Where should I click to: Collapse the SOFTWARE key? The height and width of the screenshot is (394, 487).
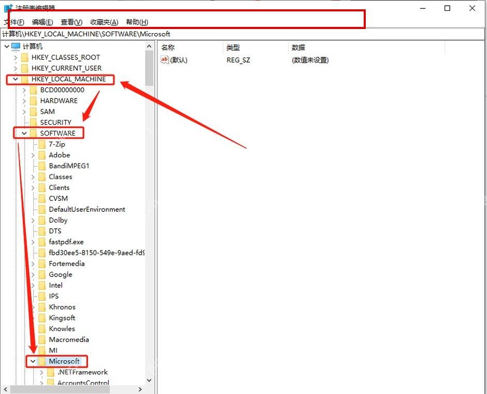click(x=24, y=133)
